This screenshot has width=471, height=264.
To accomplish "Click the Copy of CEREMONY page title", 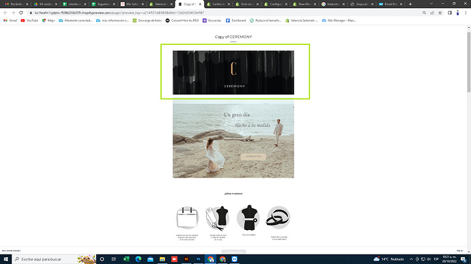I will pyautogui.click(x=233, y=37).
